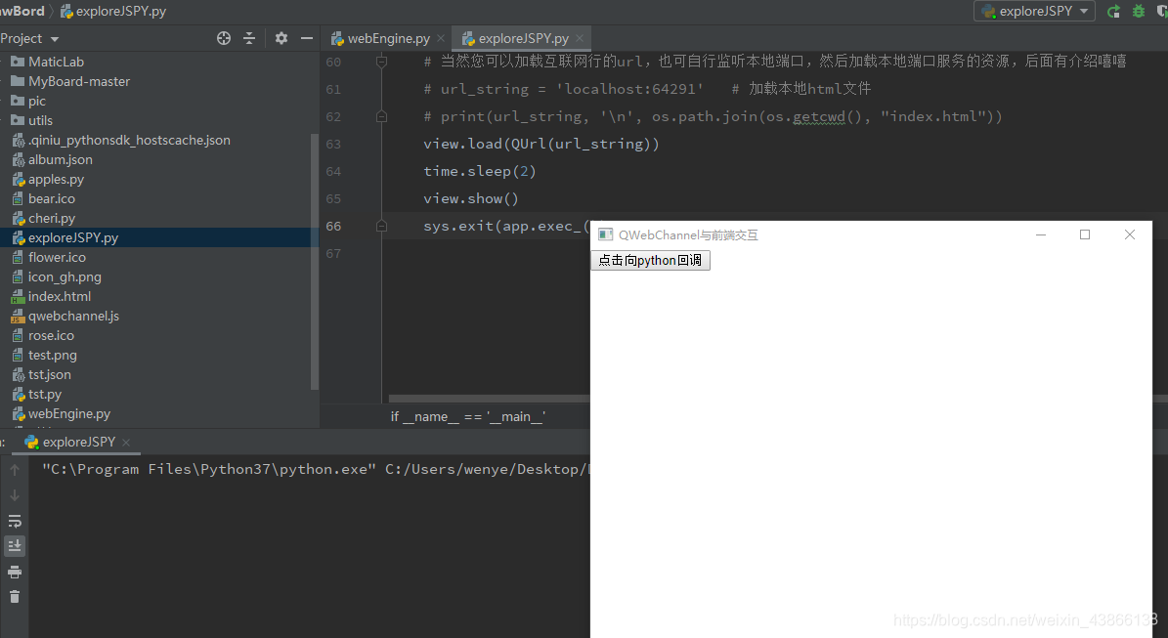Viewport: 1168px width, 638px height.
Task: Click the locate/scroll-from-source target icon
Action: click(224, 38)
